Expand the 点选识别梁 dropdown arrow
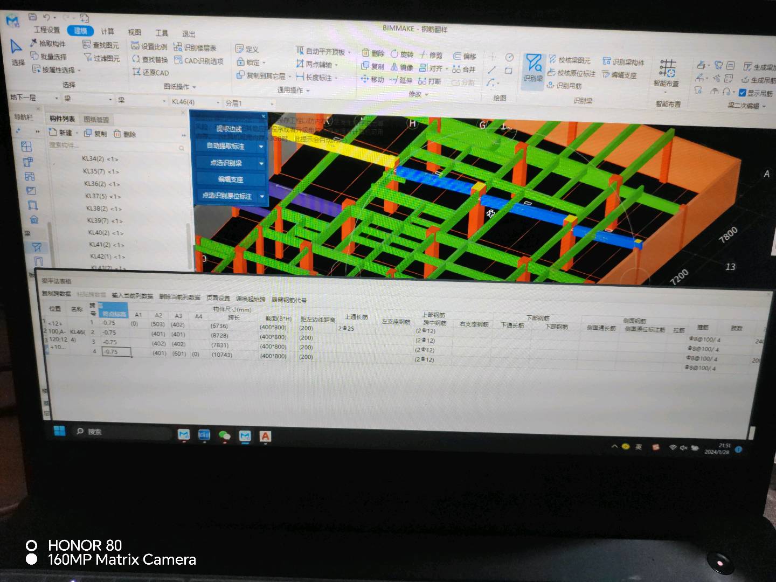The image size is (776, 582). click(261, 163)
